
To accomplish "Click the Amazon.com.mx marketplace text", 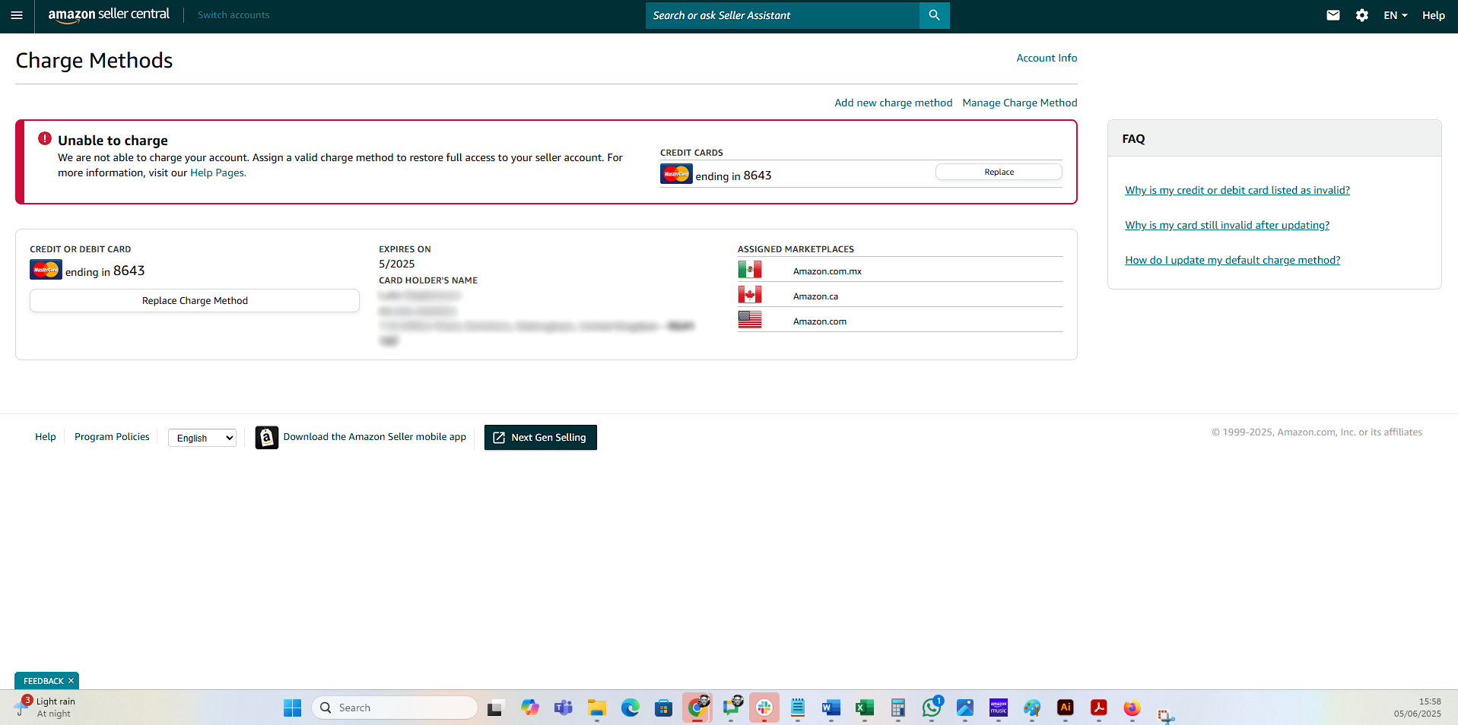I will [827, 271].
